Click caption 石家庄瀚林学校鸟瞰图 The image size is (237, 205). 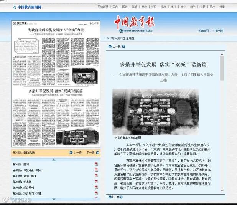pos(127,138)
